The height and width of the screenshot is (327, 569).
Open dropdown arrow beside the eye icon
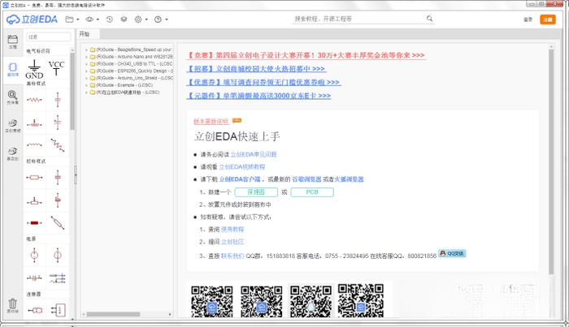pos(98,19)
